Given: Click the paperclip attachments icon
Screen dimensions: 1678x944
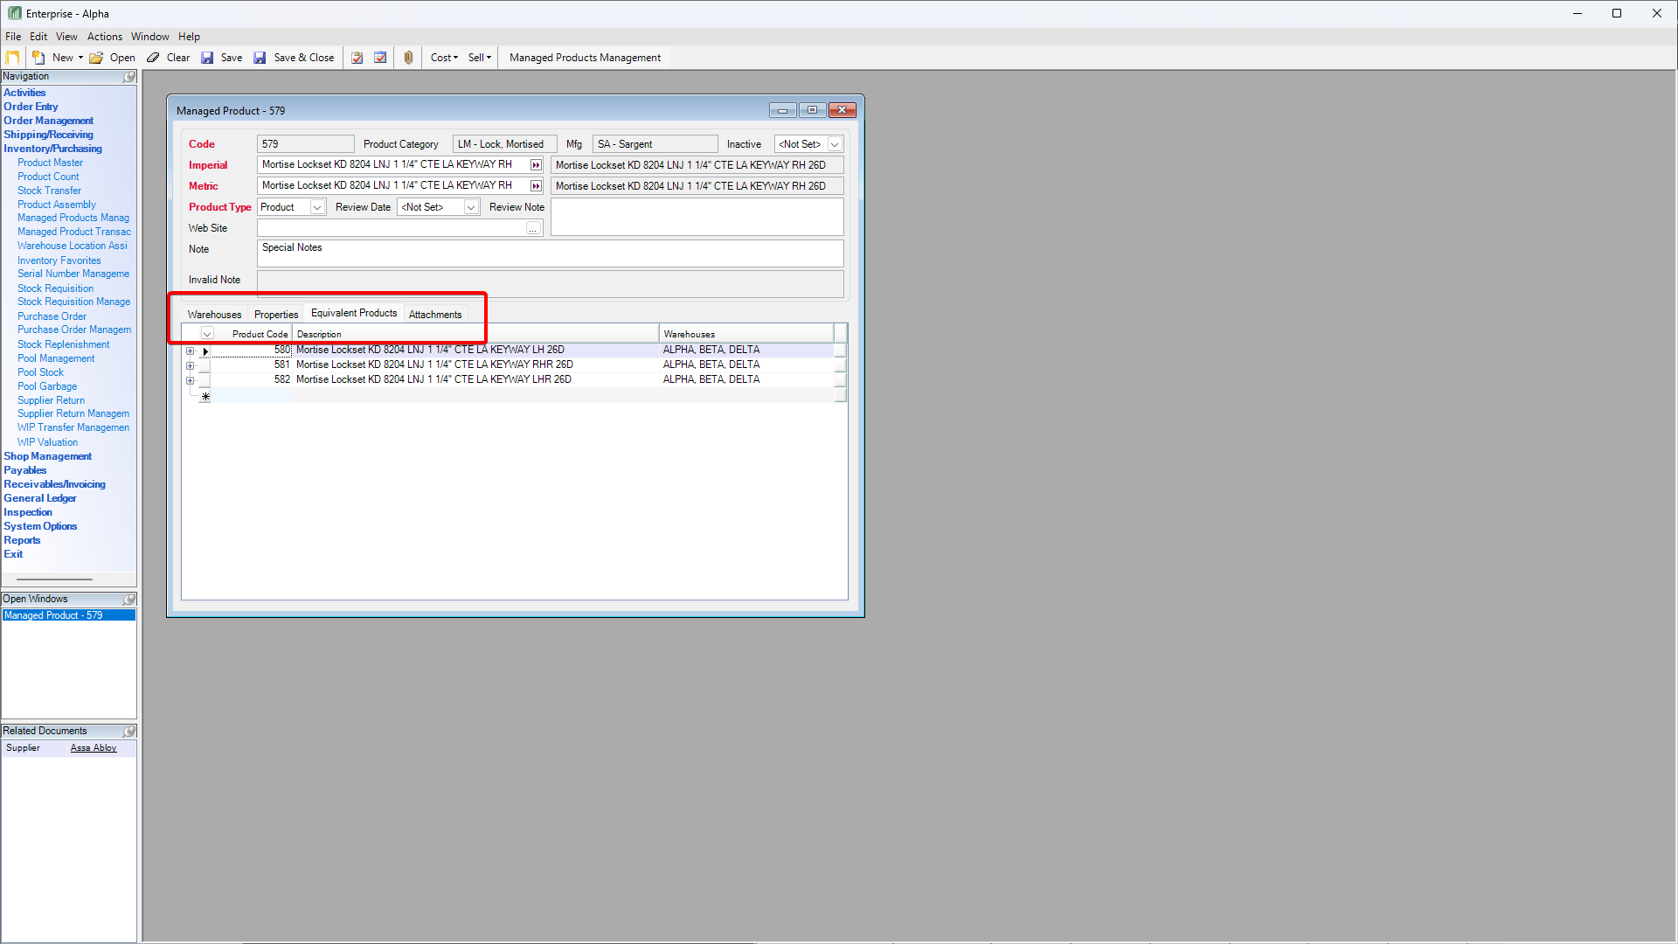Looking at the screenshot, I should 408,58.
